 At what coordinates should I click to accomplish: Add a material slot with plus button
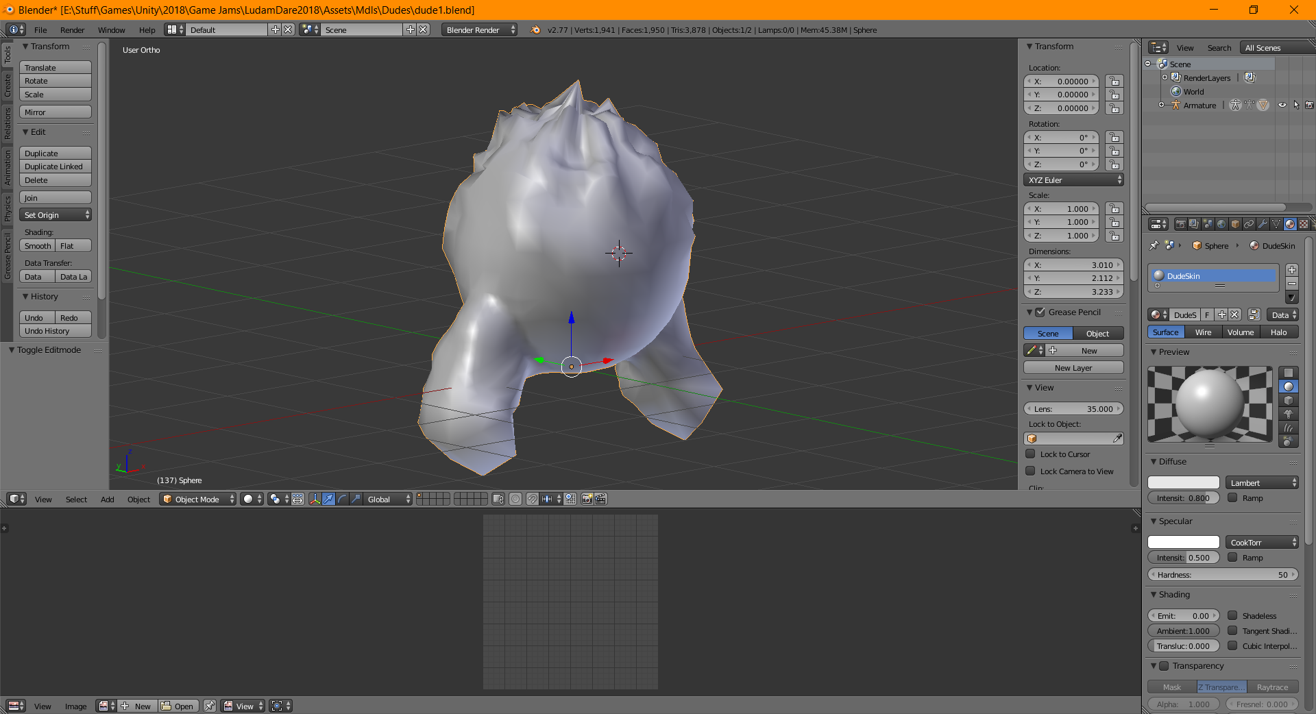(x=1292, y=270)
